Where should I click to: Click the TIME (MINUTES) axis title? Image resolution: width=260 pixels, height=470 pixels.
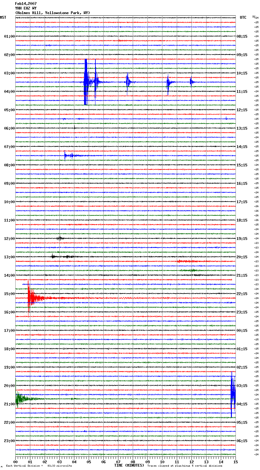[x=129, y=465]
